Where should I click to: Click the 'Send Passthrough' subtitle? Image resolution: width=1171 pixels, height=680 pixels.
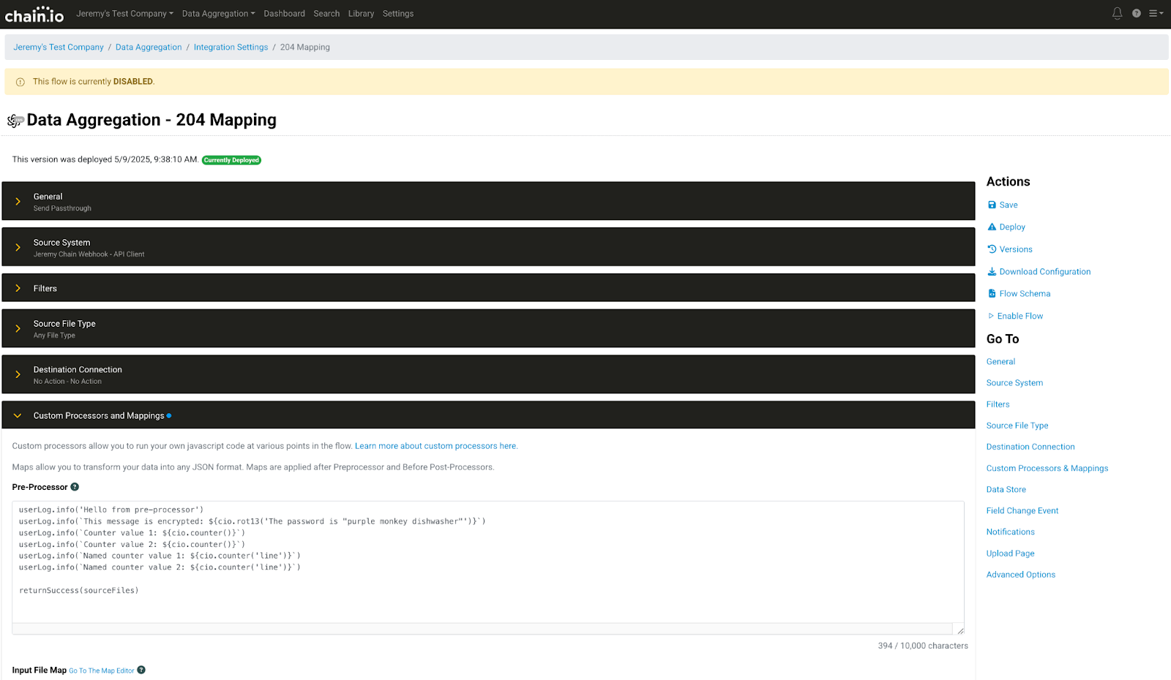tap(62, 208)
